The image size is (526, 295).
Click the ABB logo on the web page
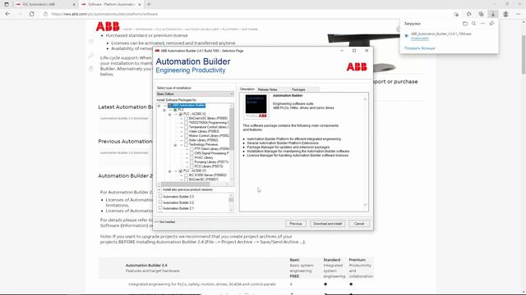[x=108, y=26]
